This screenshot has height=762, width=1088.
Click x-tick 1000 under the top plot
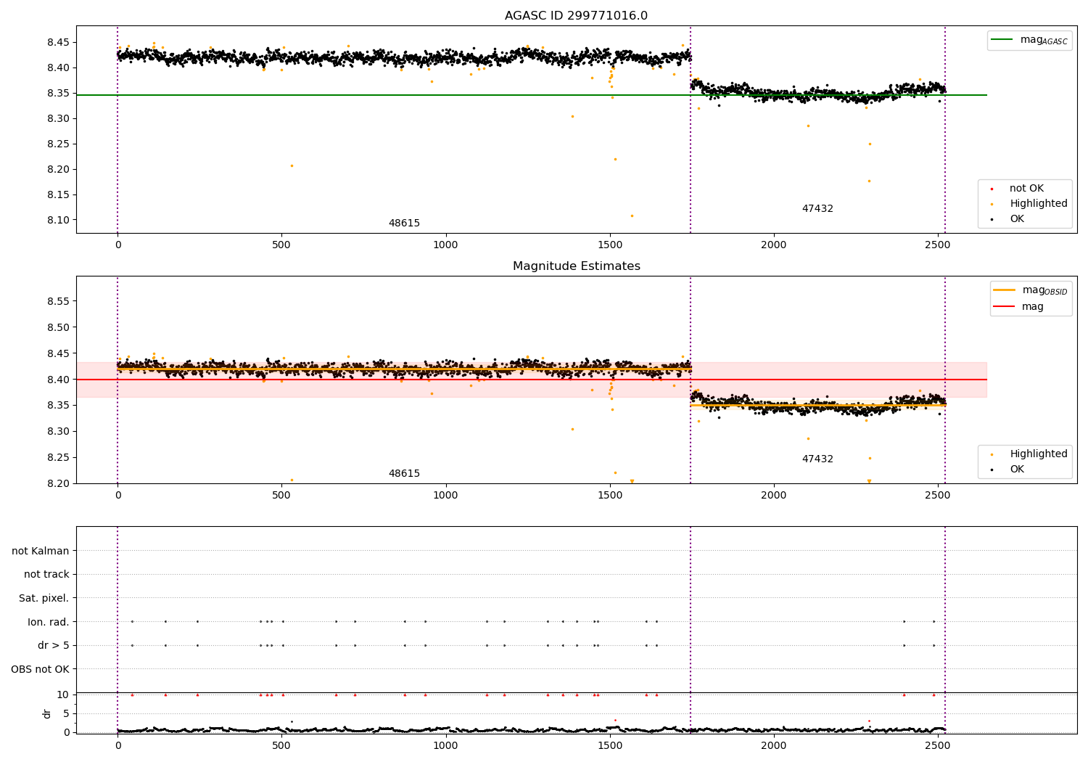[x=445, y=245]
